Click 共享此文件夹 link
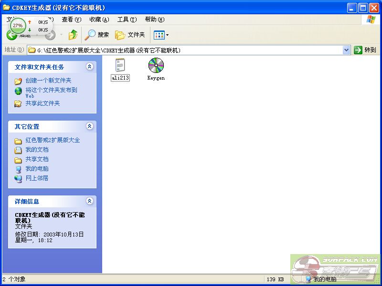This screenshot has height=286, width=382. tap(42, 103)
